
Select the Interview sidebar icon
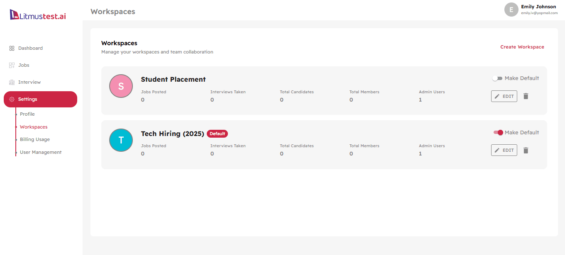tap(12, 82)
